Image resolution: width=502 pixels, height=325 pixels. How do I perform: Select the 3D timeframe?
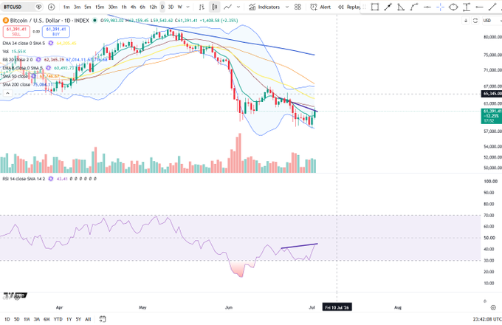point(171,7)
